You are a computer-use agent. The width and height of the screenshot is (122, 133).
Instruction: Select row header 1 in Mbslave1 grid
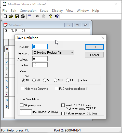(x=7, y=55)
